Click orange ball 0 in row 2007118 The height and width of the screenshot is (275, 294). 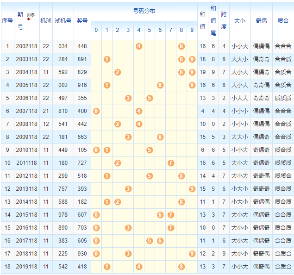96,111
